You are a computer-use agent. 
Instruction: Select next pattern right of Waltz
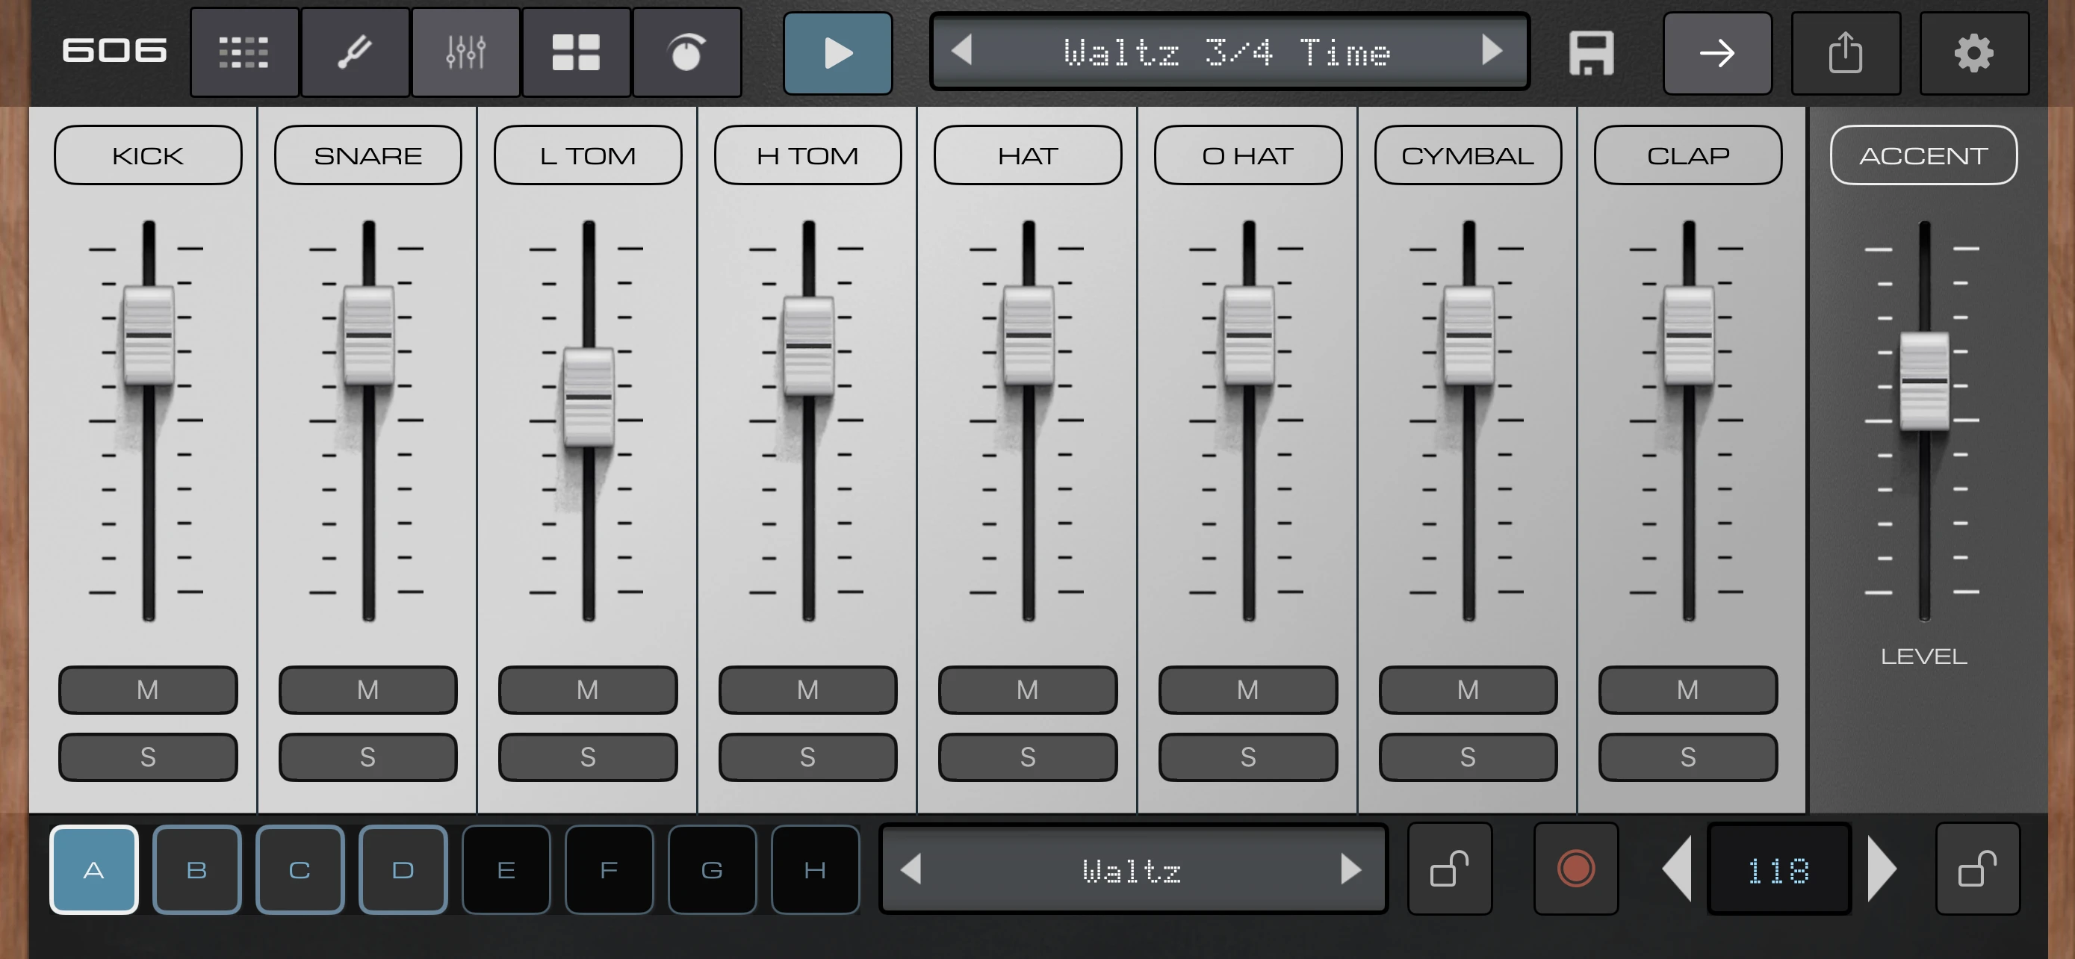tap(1351, 869)
